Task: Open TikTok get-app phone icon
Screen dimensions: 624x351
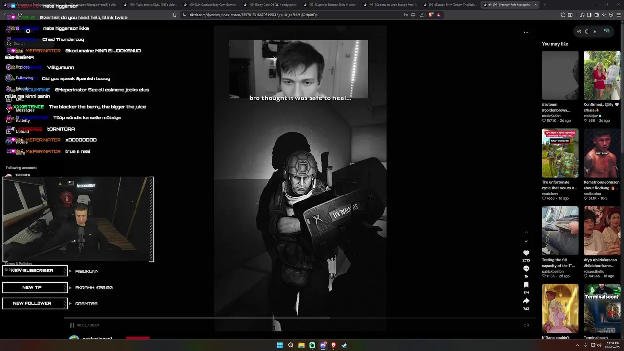Action: 587,31
